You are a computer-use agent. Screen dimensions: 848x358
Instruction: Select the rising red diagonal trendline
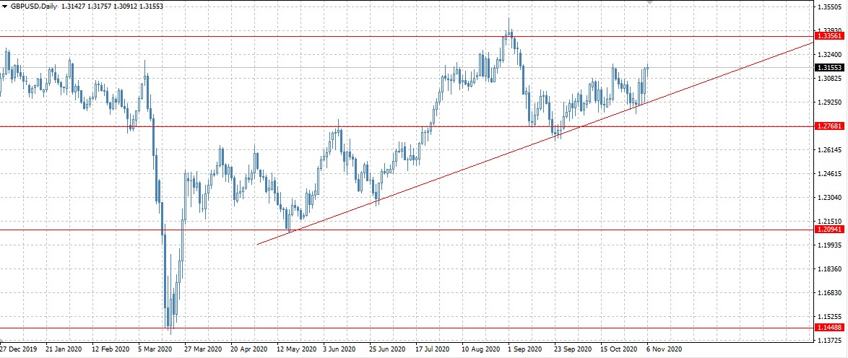tap(535, 144)
